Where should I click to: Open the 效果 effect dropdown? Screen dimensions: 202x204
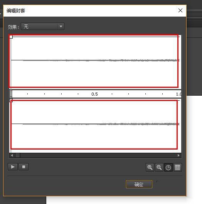coord(42,26)
